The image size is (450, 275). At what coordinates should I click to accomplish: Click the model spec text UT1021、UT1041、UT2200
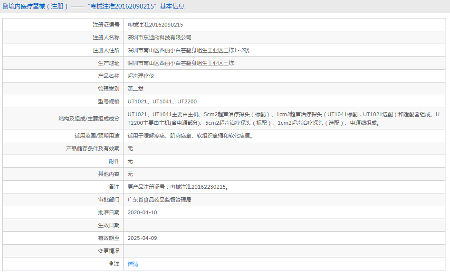(x=162, y=101)
